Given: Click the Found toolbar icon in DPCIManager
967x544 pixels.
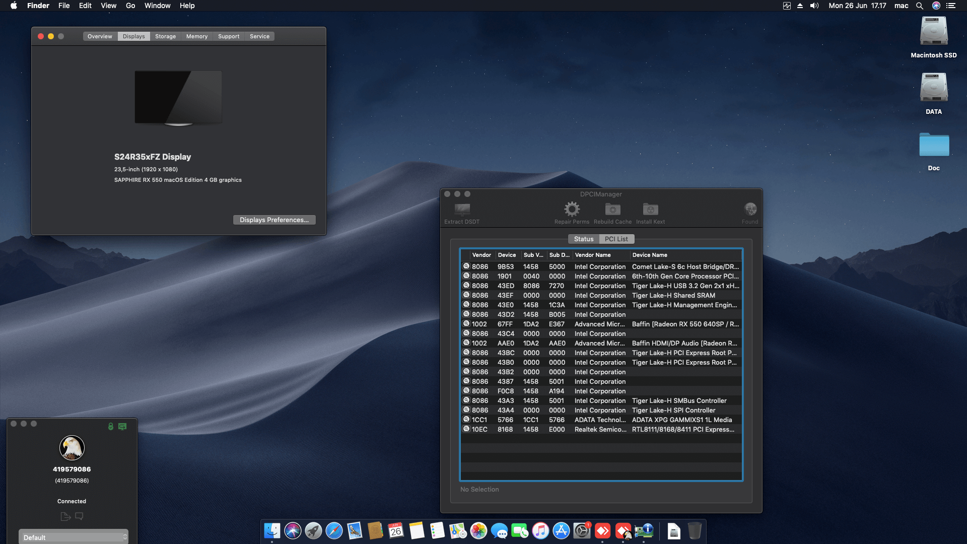Looking at the screenshot, I should (x=750, y=209).
